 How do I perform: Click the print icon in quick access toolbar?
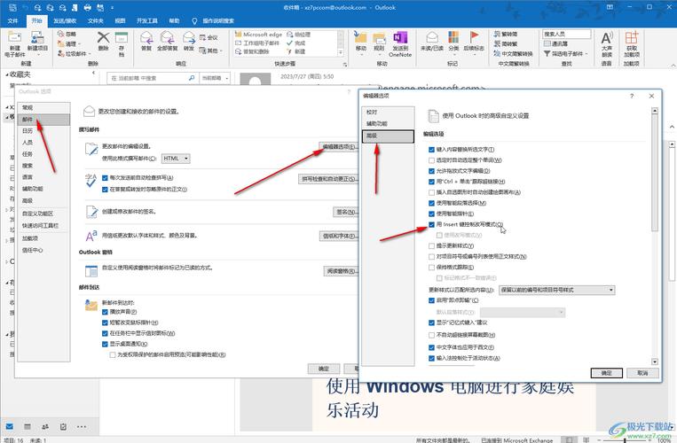coord(88,7)
